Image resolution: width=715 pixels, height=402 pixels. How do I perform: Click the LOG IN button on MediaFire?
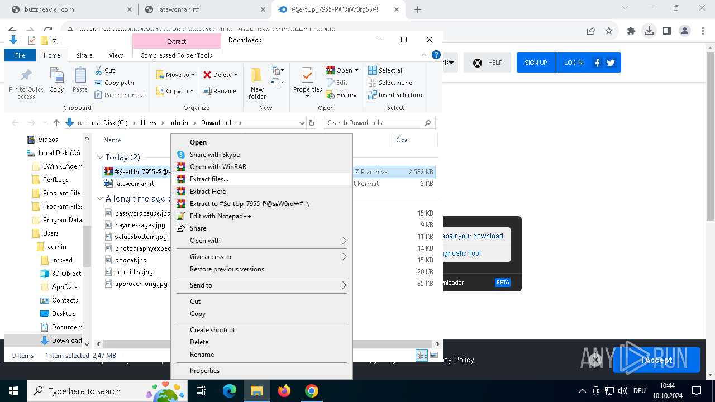click(x=573, y=63)
